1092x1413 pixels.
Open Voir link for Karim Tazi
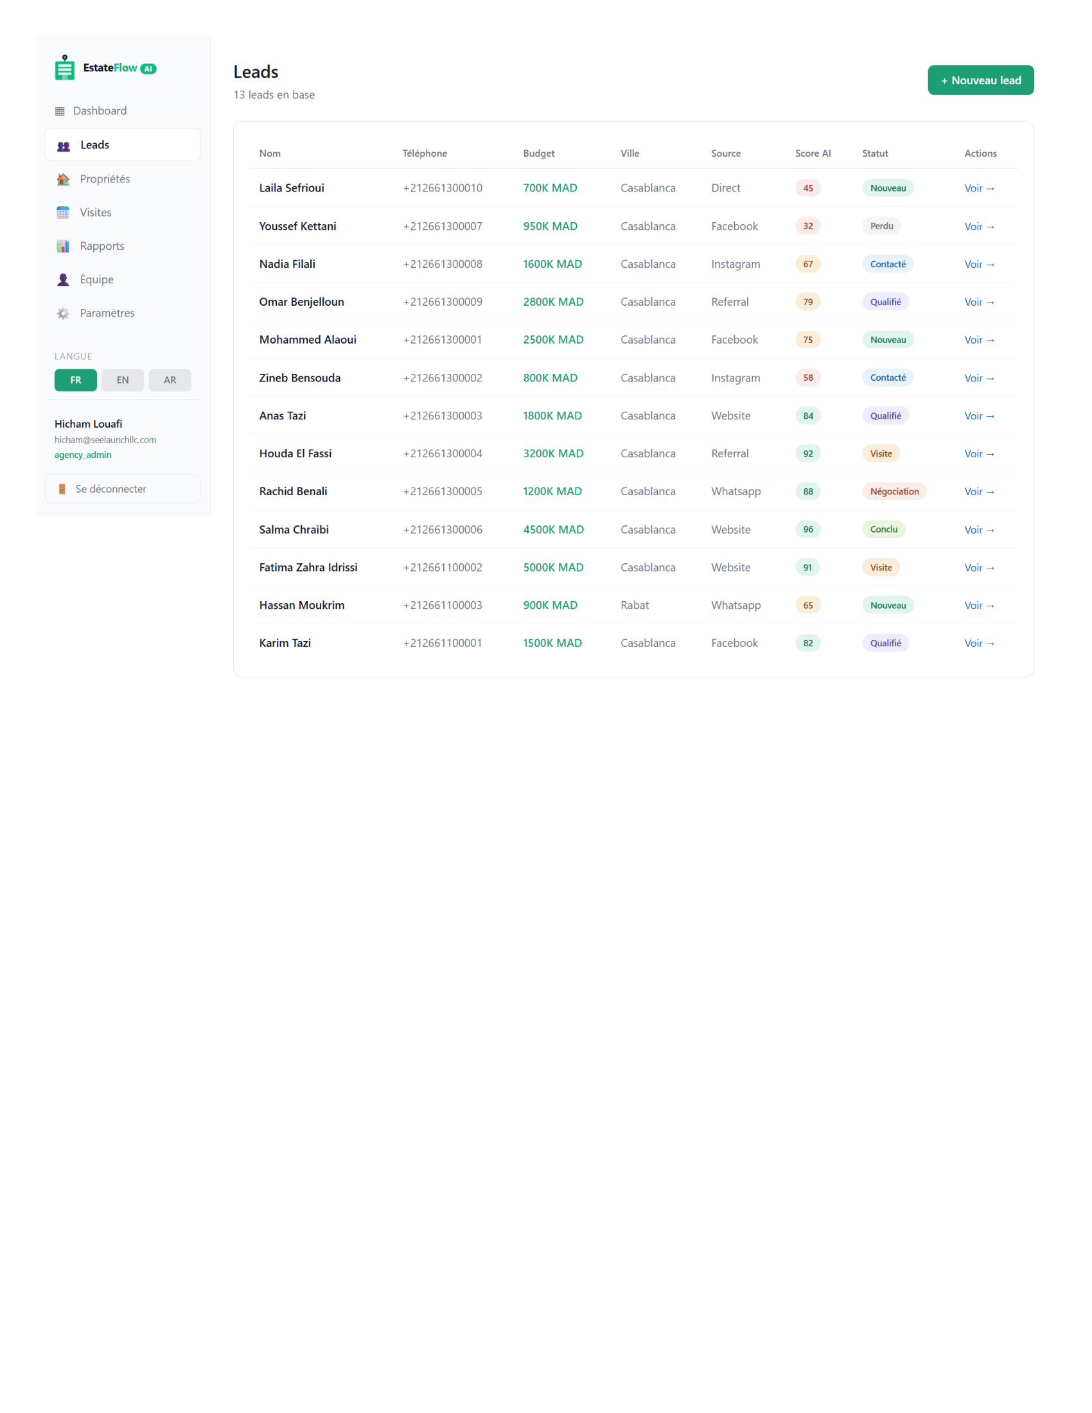coord(979,643)
